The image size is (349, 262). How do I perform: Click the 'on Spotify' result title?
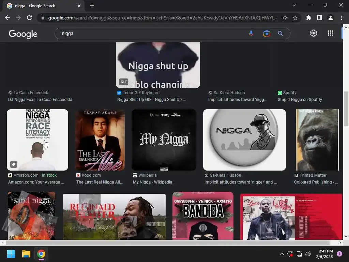coord(300,100)
